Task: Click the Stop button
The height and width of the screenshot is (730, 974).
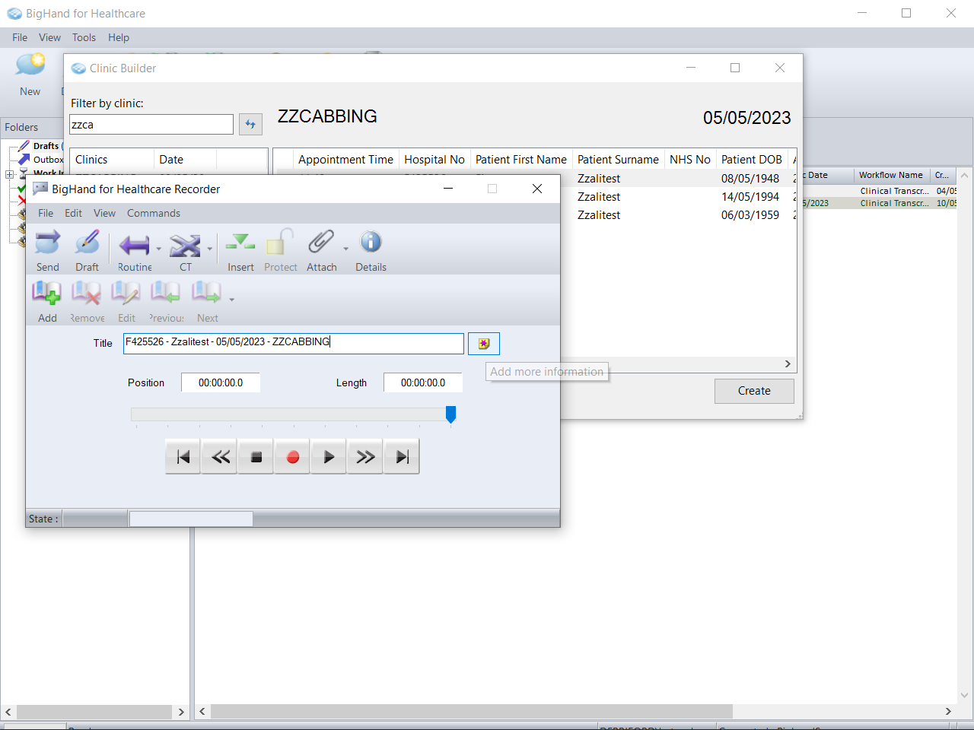Action: tap(256, 457)
